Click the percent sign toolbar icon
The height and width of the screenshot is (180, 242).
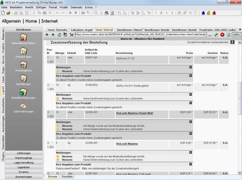coord(190,13)
